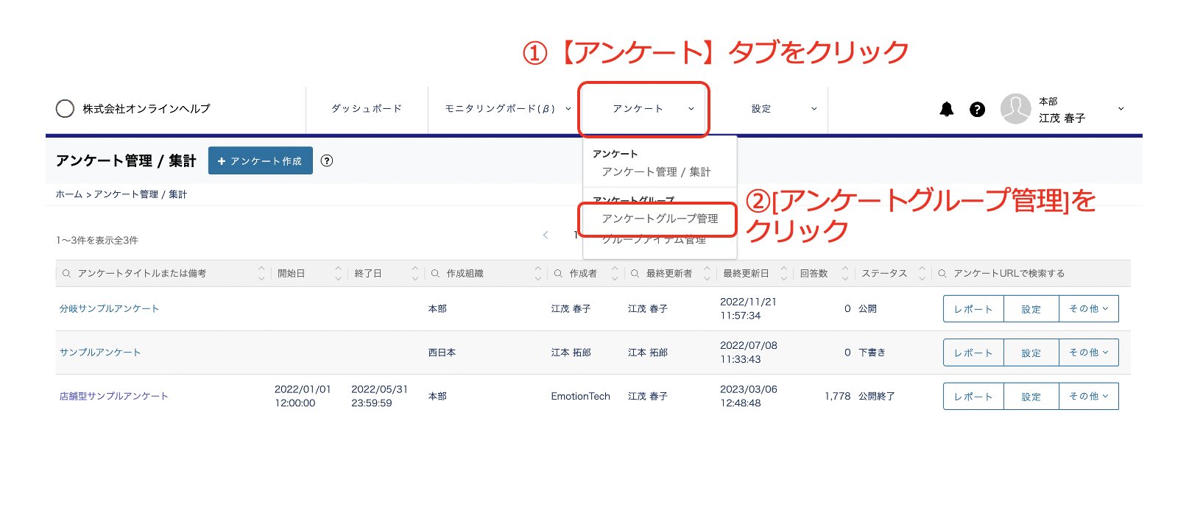The image size is (1203, 524).
Task: Select アンケート管理 / 集計 menu item
Action: 656,172
